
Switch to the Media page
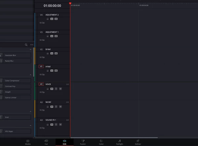tap(28, 142)
